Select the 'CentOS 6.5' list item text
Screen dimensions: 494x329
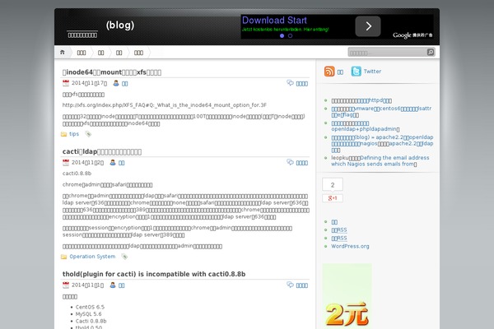click(90, 307)
